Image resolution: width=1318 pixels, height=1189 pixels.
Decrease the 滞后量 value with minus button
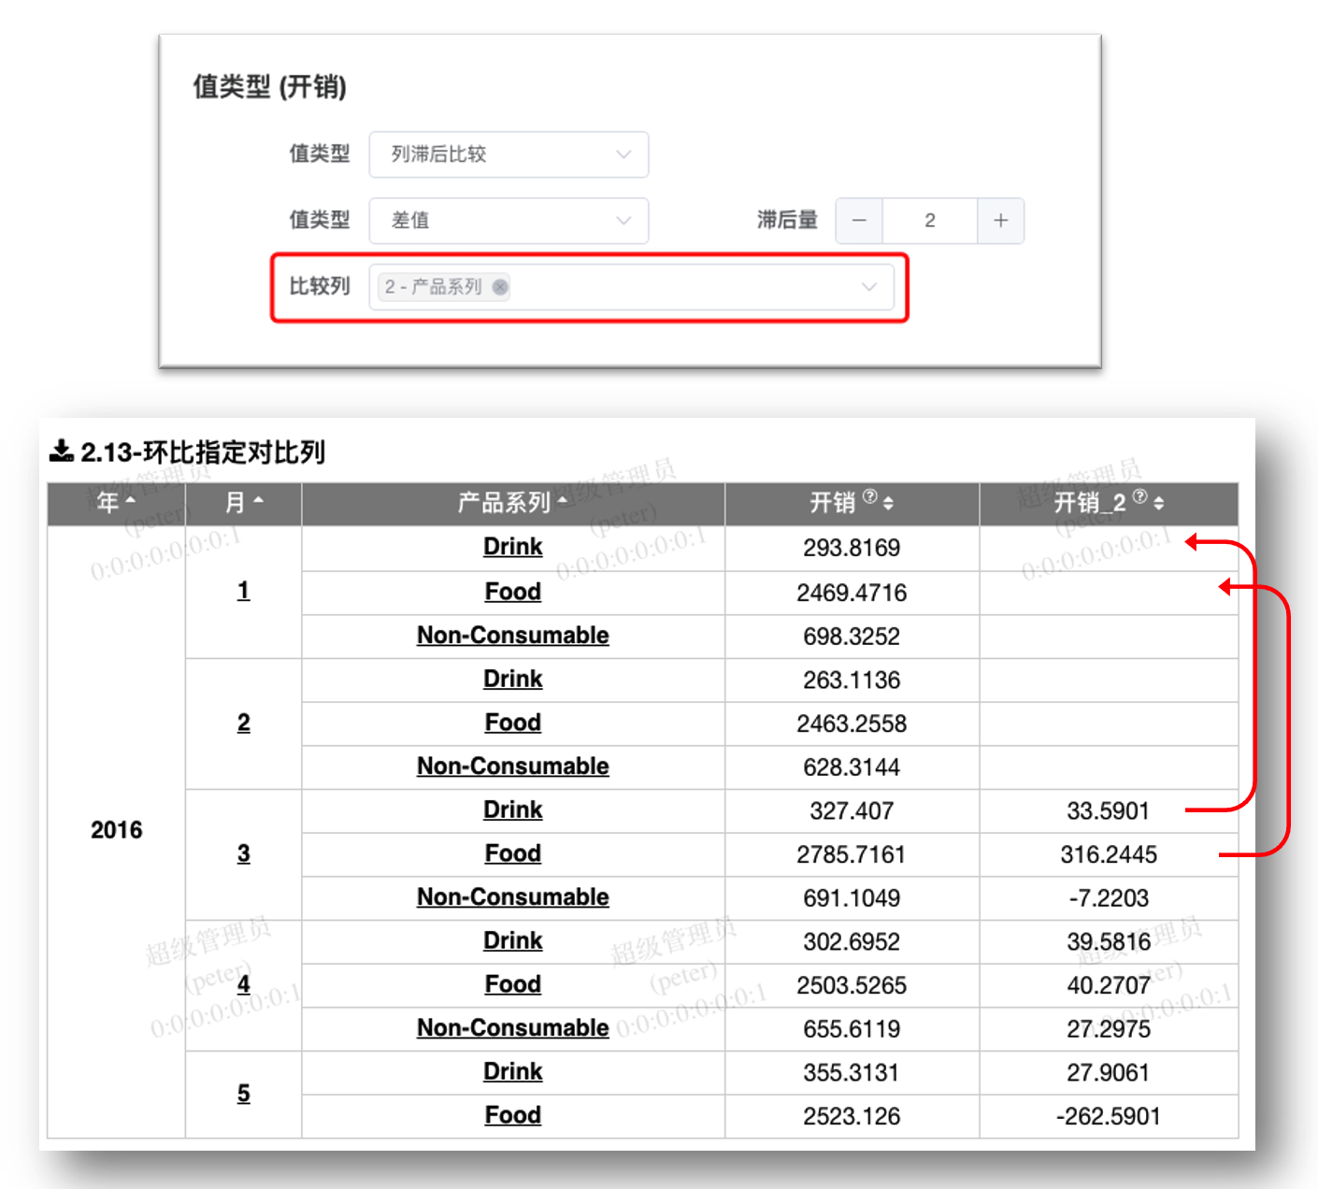(x=859, y=221)
